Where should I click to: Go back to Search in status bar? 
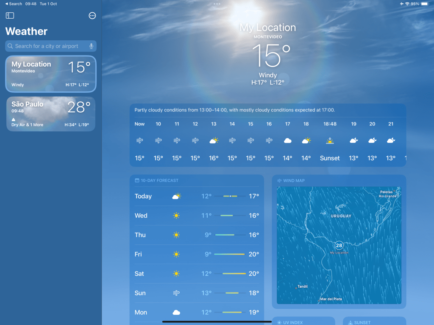[14, 4]
